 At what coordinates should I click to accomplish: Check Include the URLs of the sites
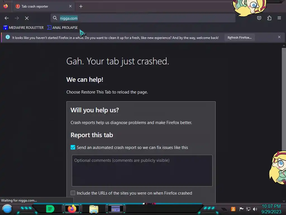click(x=73, y=193)
